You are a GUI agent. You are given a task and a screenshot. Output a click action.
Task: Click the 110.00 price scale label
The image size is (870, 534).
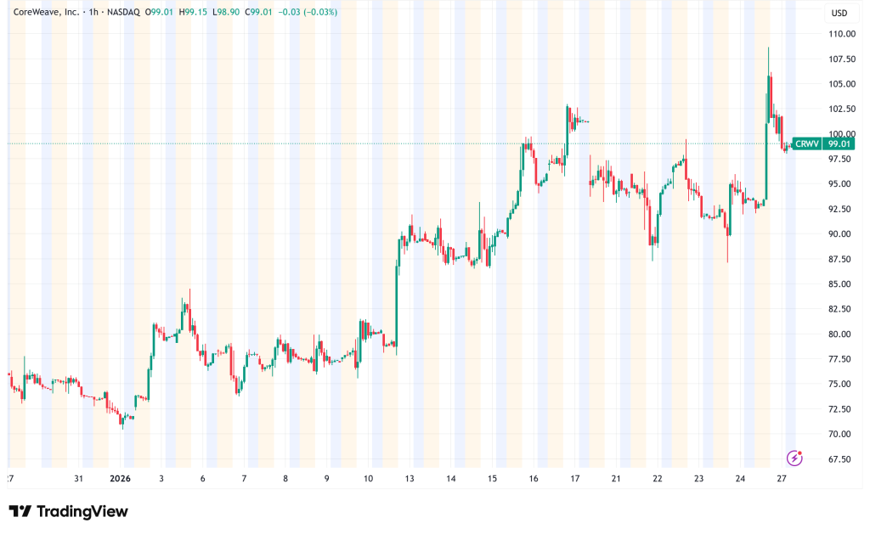pos(841,34)
